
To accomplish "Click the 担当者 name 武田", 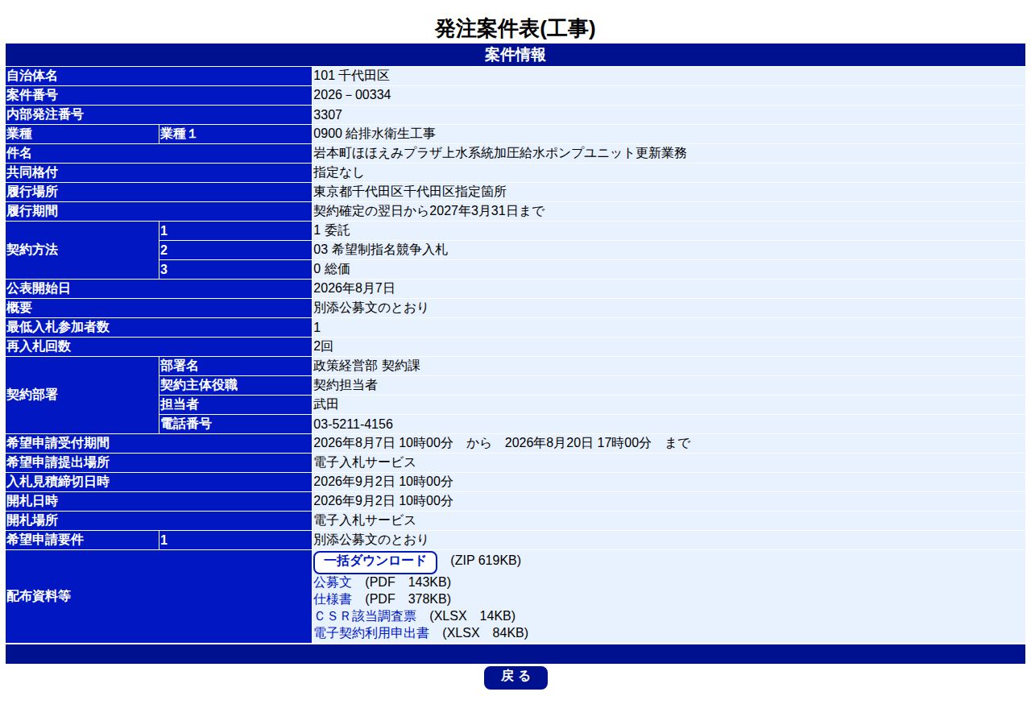I will pyautogui.click(x=326, y=404).
